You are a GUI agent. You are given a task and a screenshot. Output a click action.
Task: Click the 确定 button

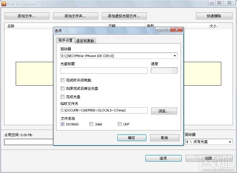[x=132, y=138]
